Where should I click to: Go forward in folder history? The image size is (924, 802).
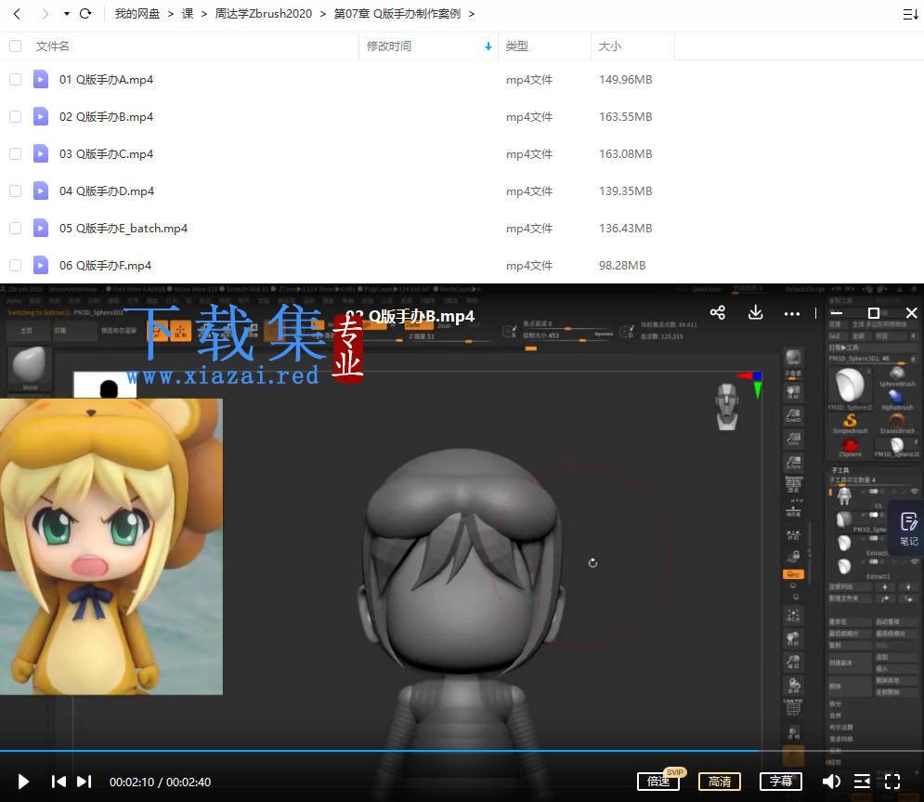[x=45, y=14]
